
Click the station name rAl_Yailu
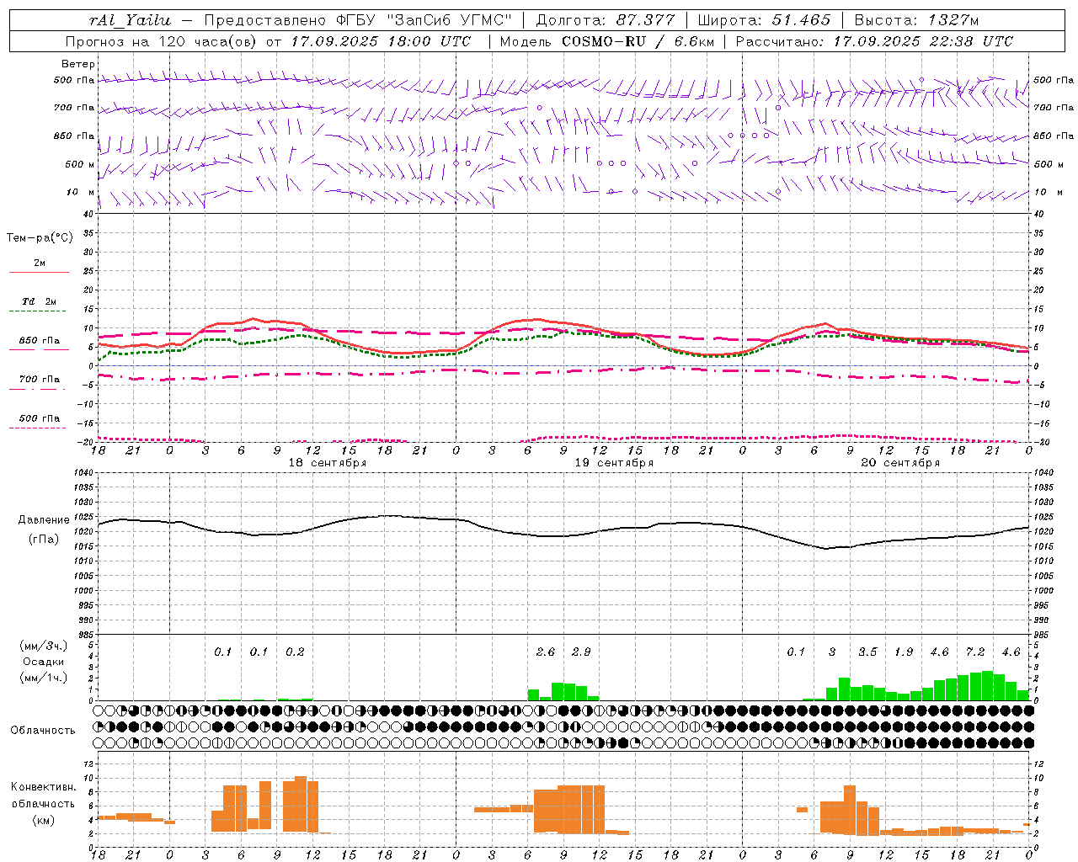pos(130,20)
